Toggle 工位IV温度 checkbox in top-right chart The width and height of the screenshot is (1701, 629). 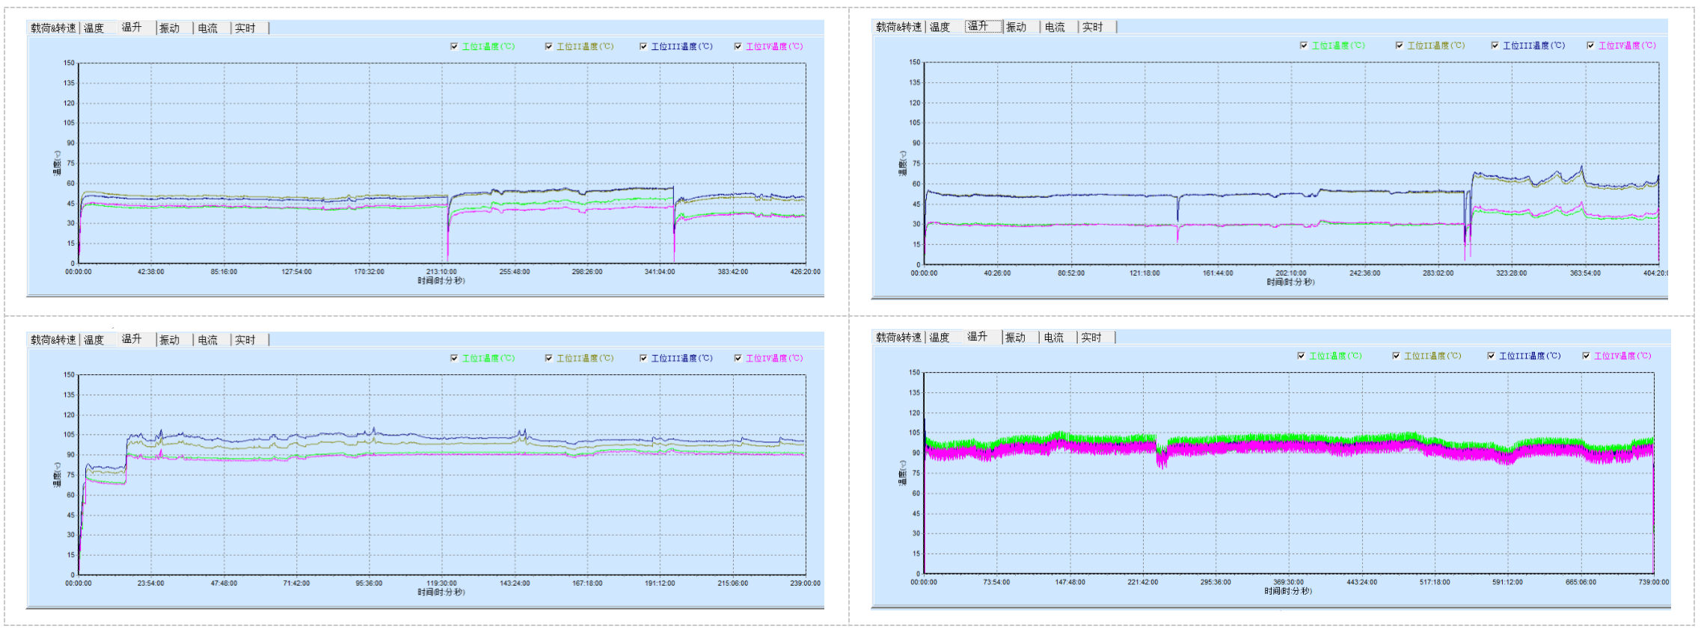1590,46
